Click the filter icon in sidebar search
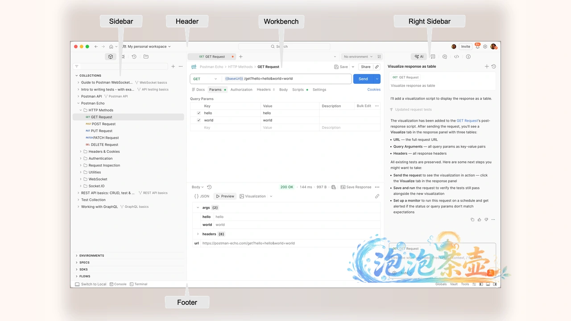This screenshot has height=321, width=571. 77,66
